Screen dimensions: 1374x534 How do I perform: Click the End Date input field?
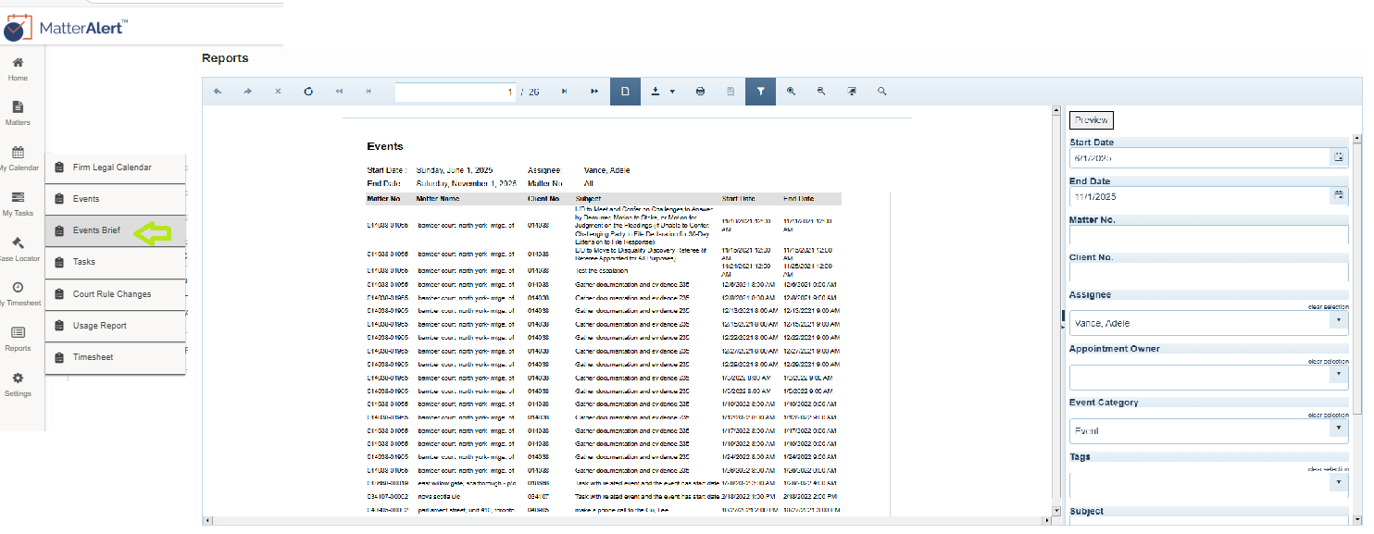1200,196
